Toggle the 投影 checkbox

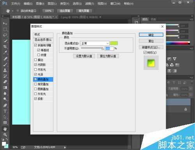[35, 99]
